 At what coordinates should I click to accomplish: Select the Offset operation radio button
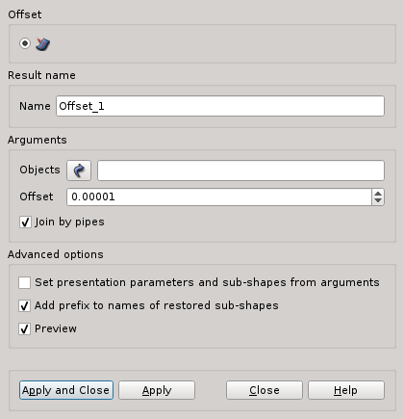click(x=25, y=43)
